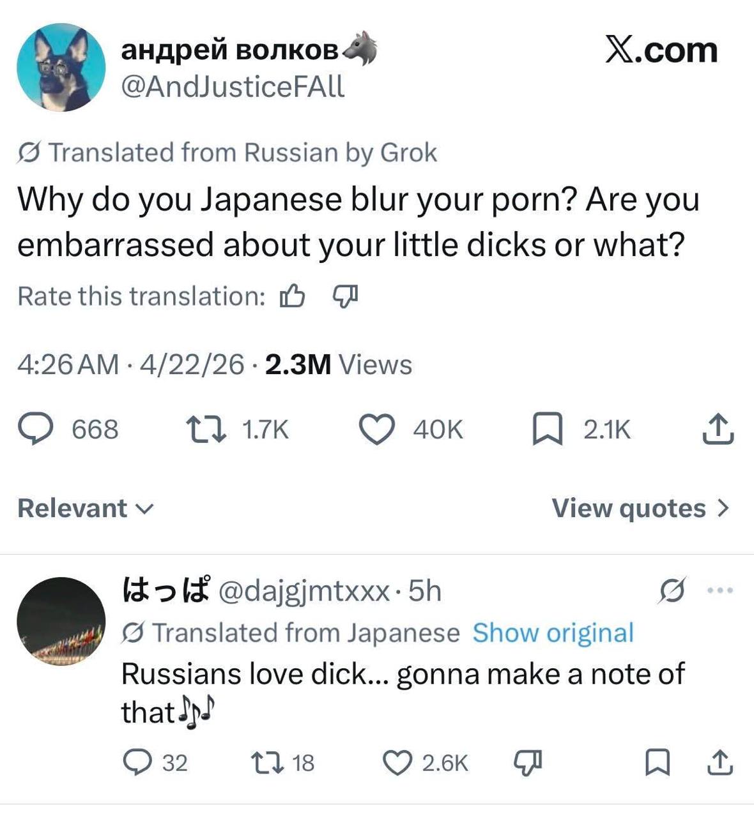
Task: Rate translation with thumbs down
Action: pyautogui.click(x=346, y=296)
